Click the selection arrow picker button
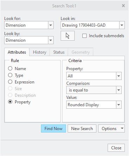 (68, 36)
